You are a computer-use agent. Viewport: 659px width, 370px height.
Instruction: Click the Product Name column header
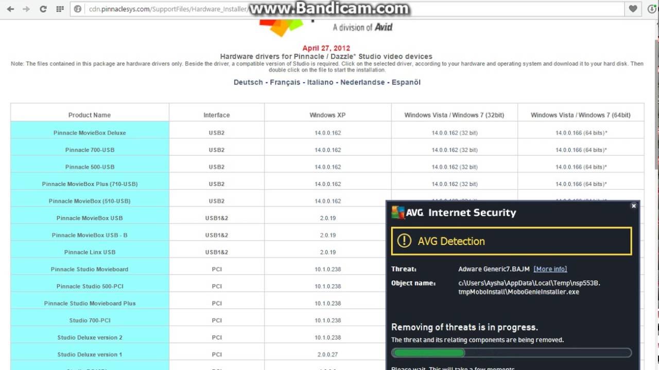[90, 115]
